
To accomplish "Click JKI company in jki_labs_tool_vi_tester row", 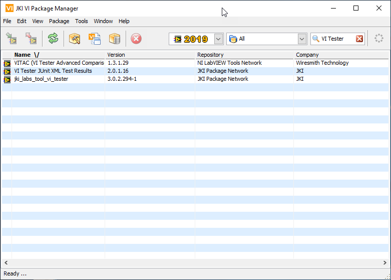I will point(300,79).
